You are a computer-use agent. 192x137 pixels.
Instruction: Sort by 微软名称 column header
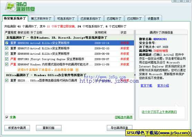(23, 33)
